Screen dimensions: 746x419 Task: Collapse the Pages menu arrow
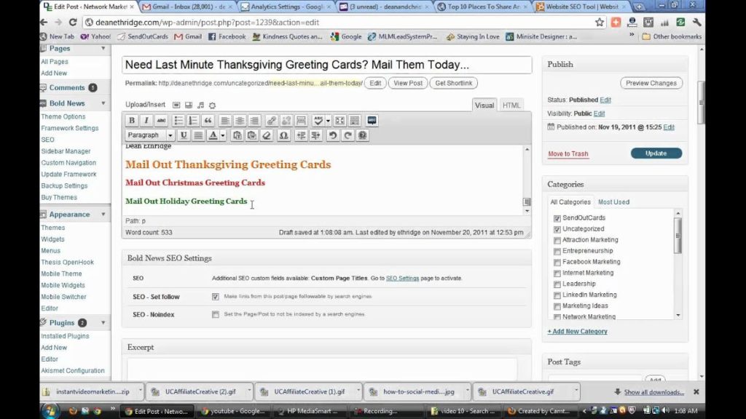[103, 49]
